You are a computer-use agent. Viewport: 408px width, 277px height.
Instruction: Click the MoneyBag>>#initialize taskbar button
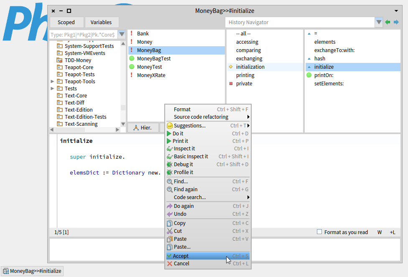[32, 271]
